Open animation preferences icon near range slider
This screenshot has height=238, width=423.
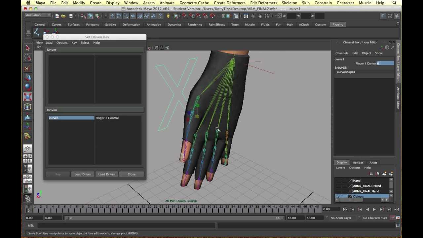(398, 218)
